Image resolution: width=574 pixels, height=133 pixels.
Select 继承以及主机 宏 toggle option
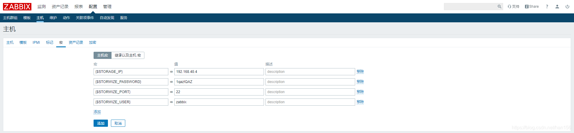(128, 55)
